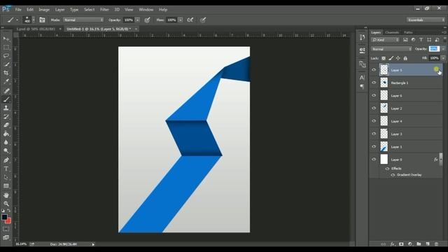Switch to the Paths tab

[x=408, y=32]
